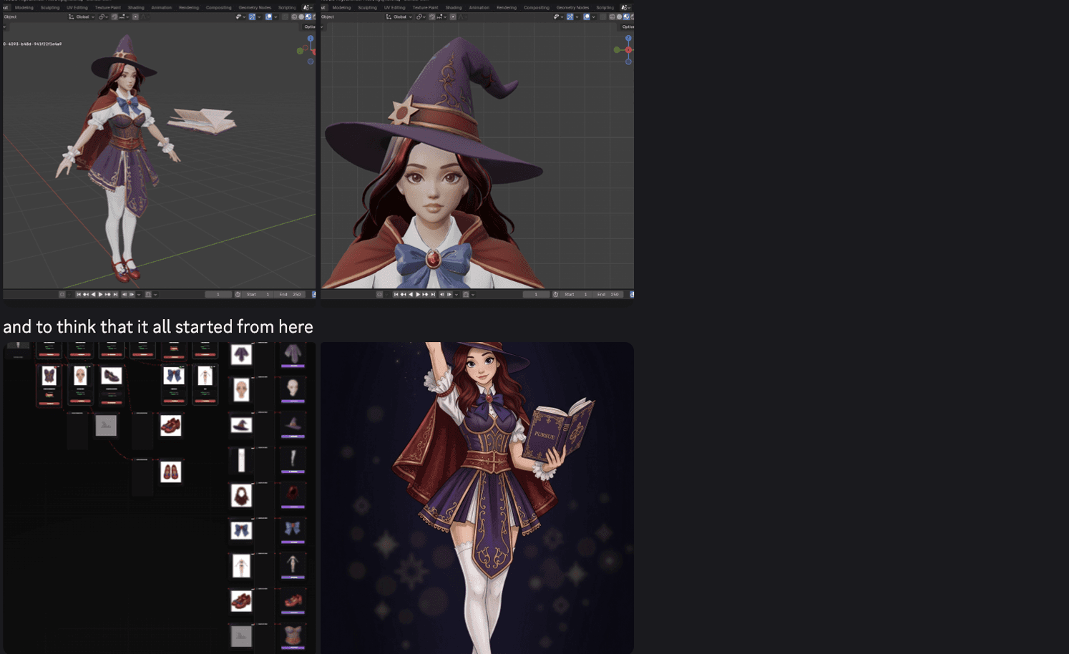1069x654 pixels.
Task: Switch to Sculpting workspace tab in left window
Action: click(x=50, y=8)
